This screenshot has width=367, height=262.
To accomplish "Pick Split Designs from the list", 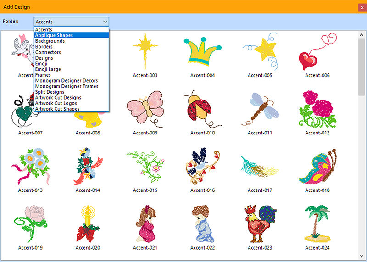I will point(50,92).
